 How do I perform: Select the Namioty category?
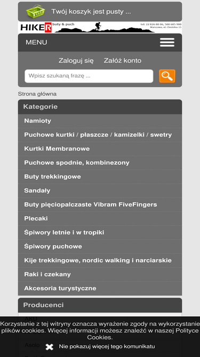(100, 121)
